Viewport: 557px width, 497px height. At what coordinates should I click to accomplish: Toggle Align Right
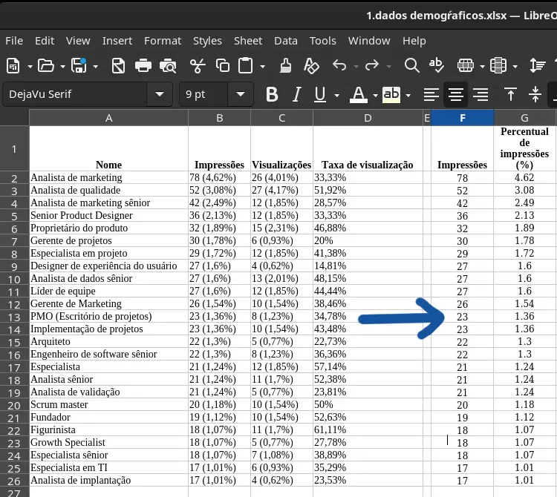(x=481, y=94)
